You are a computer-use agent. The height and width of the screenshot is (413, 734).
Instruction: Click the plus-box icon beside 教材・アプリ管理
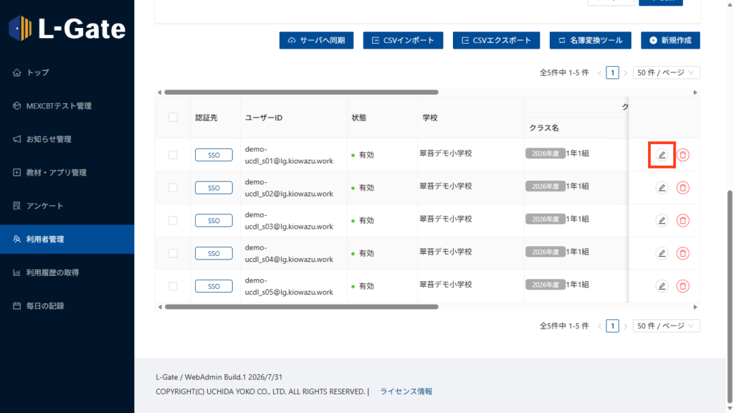[17, 172]
